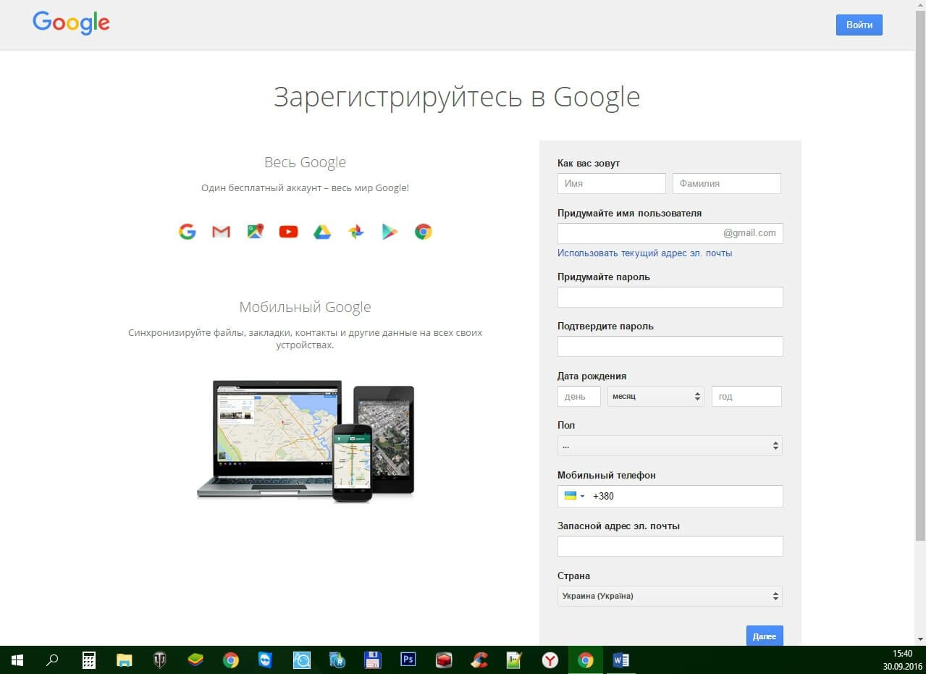Click the Имя name input field
This screenshot has width=926, height=674.
click(610, 183)
